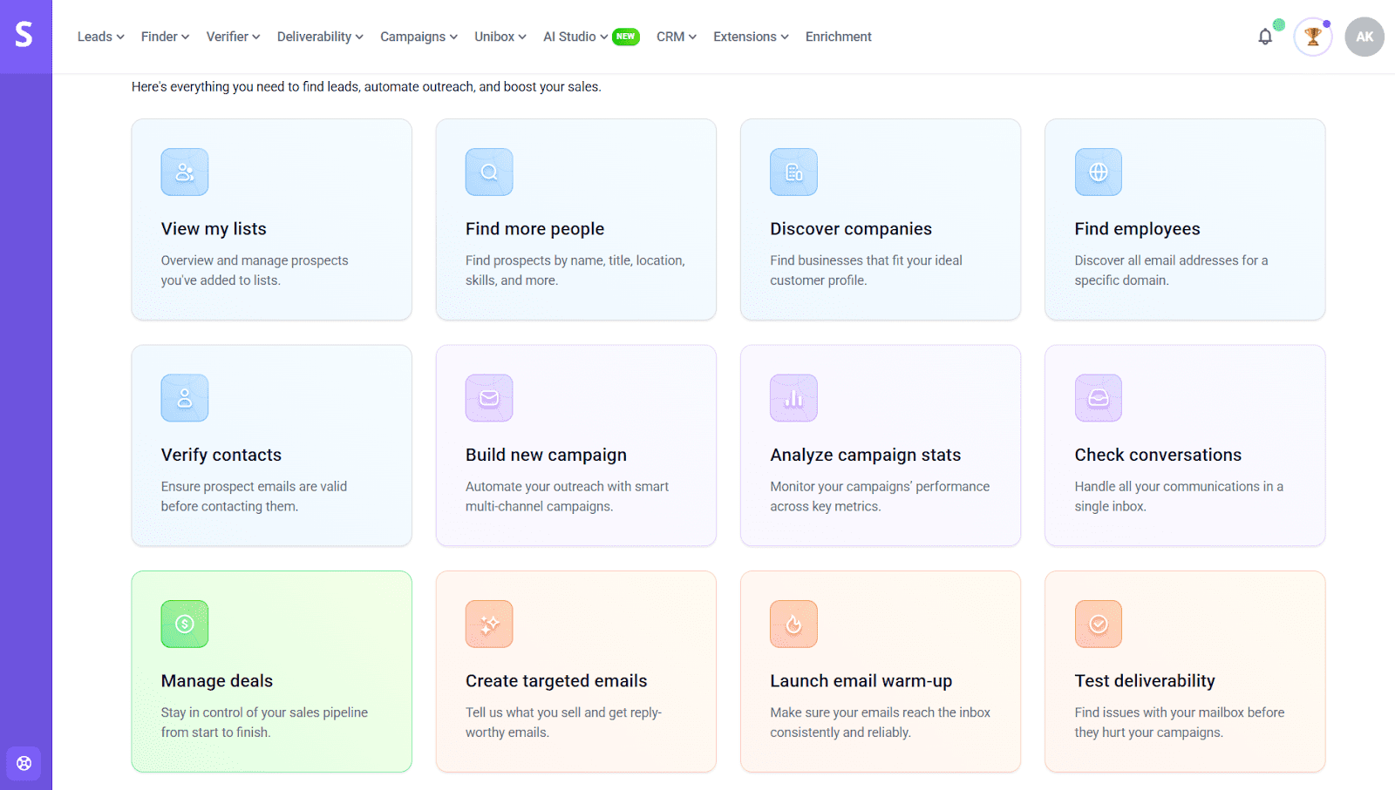The width and height of the screenshot is (1395, 790).
Task: Click the Analyze campaign stats chart icon
Action: click(x=793, y=398)
